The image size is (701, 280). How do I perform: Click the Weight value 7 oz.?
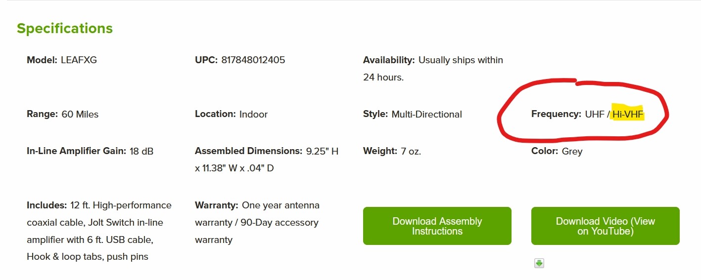click(x=411, y=151)
